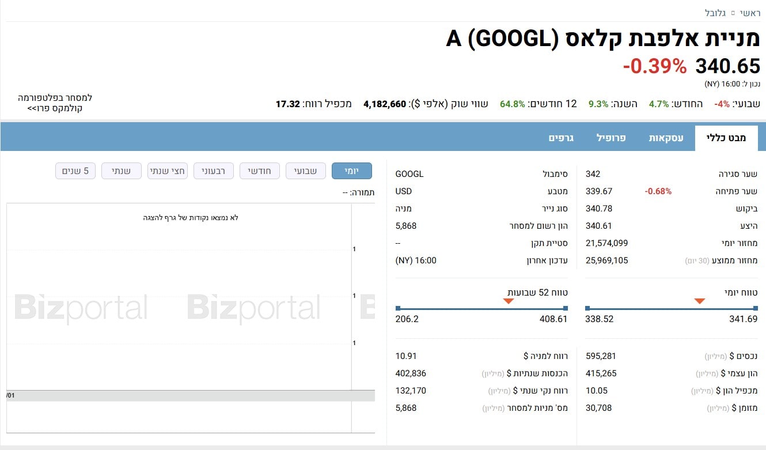Click the סימבול value GOOGL

(409, 174)
